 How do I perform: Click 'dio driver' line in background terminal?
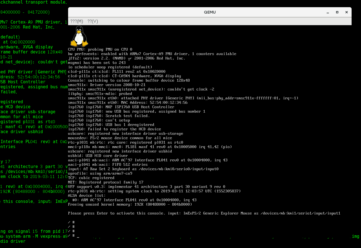coord(13,241)
